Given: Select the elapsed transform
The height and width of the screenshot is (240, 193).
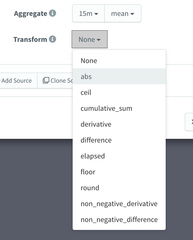Looking at the screenshot, I should [119, 156].
